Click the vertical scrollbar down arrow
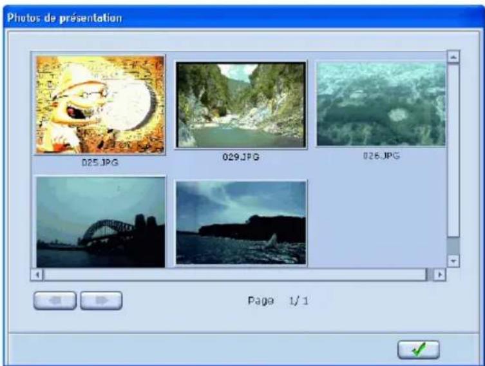485x366 pixels. coord(453,261)
